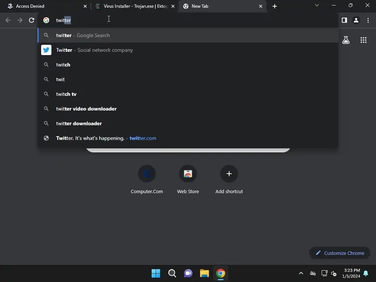
Task: Select the New Tab tab
Action: coord(222,6)
